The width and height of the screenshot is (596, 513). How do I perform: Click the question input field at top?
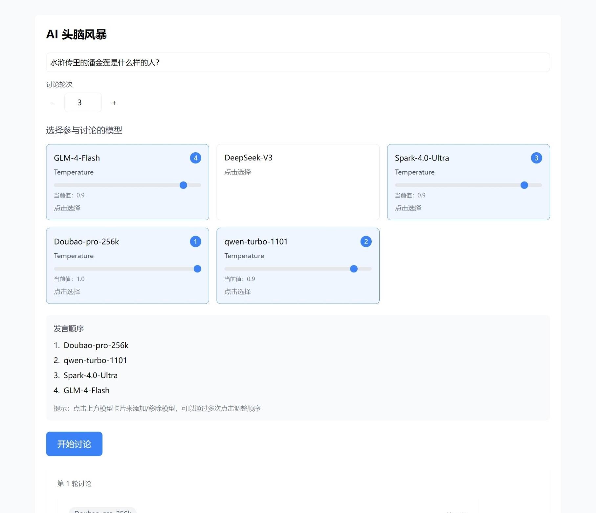(298, 62)
